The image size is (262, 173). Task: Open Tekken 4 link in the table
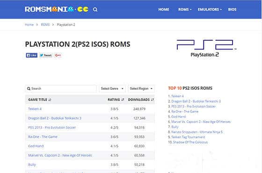click(x=35, y=109)
